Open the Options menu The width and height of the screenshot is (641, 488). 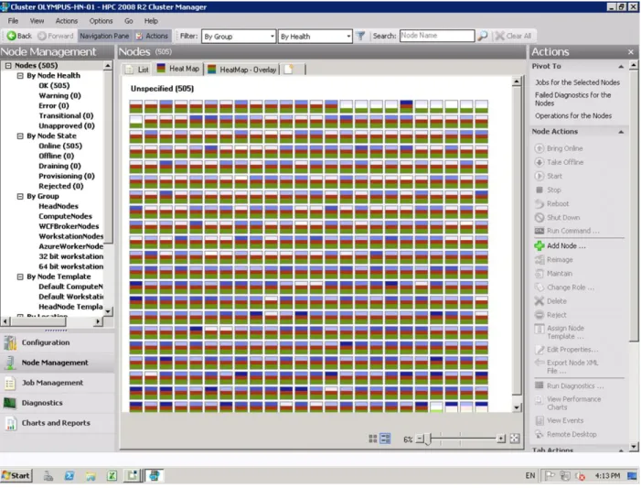(x=101, y=21)
